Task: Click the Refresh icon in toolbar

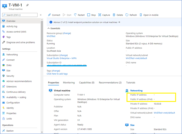Action: click(x=127, y=15)
